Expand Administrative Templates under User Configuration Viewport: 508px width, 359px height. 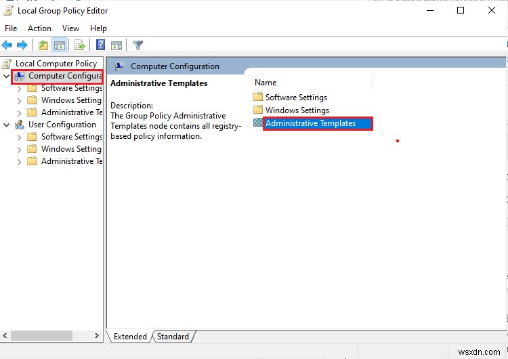(x=19, y=162)
